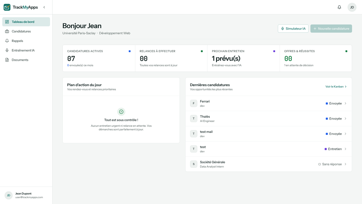The image size is (362, 204).
Task: Click the Documents file icon
Action: coord(7,60)
